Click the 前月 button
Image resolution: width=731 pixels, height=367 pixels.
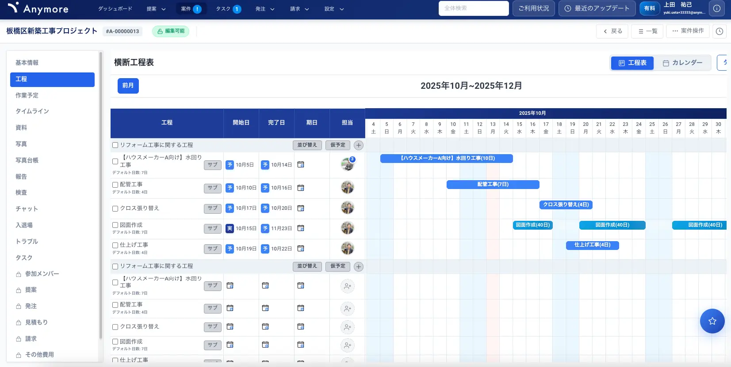128,86
